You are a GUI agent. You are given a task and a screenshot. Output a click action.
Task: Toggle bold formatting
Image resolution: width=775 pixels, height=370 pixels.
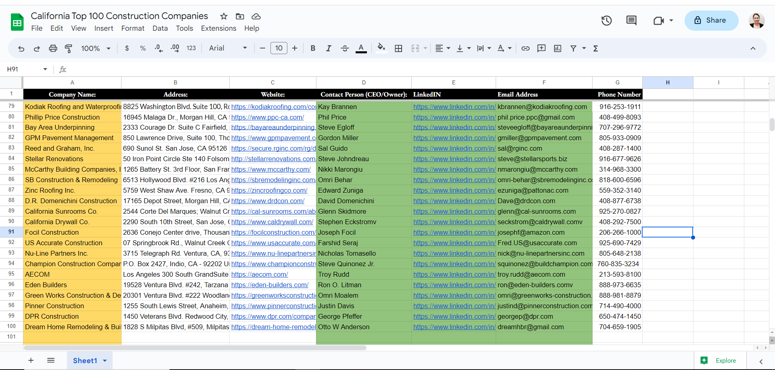pyautogui.click(x=313, y=48)
